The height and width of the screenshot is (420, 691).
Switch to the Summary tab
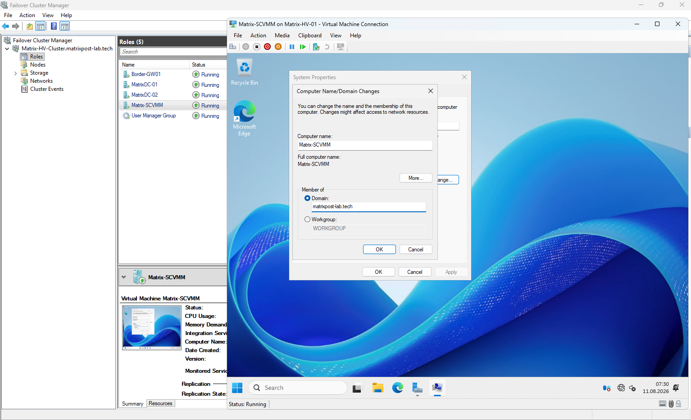132,404
